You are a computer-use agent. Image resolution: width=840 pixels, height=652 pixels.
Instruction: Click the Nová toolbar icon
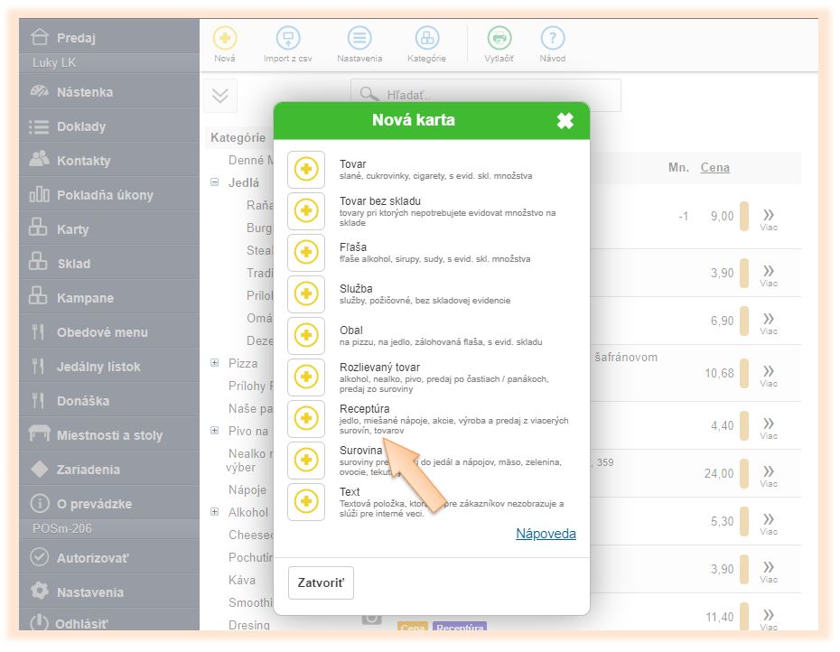click(225, 39)
